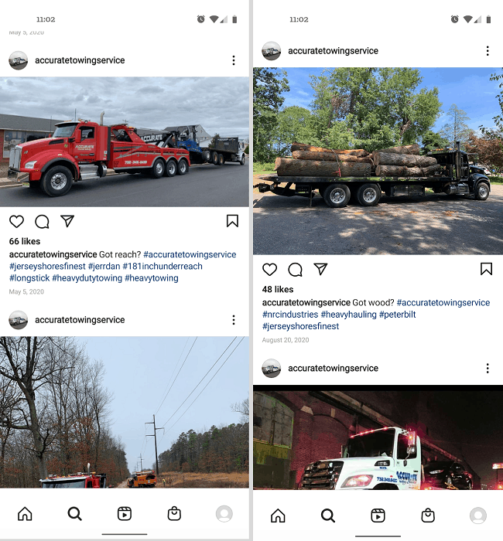Viewport: 503px width, 541px height.
Task: Open the log-loaded flatbed truck photo
Action: tap(378, 161)
